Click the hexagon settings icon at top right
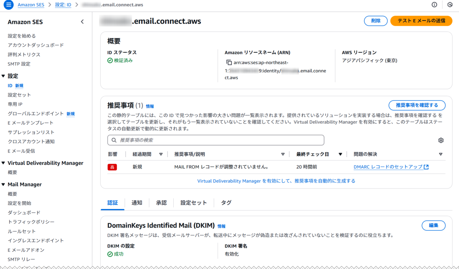This screenshot has width=459, height=269. pos(450,5)
